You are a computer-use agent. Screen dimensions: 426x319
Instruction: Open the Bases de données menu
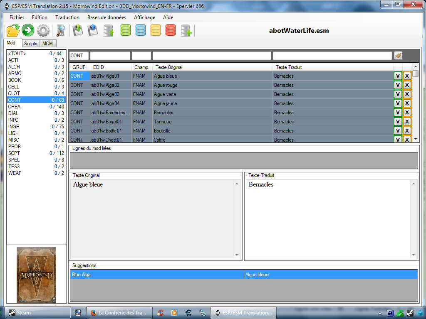click(x=107, y=17)
